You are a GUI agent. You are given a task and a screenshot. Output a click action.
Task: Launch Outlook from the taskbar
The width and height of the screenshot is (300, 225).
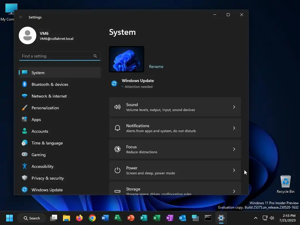tap(182, 218)
